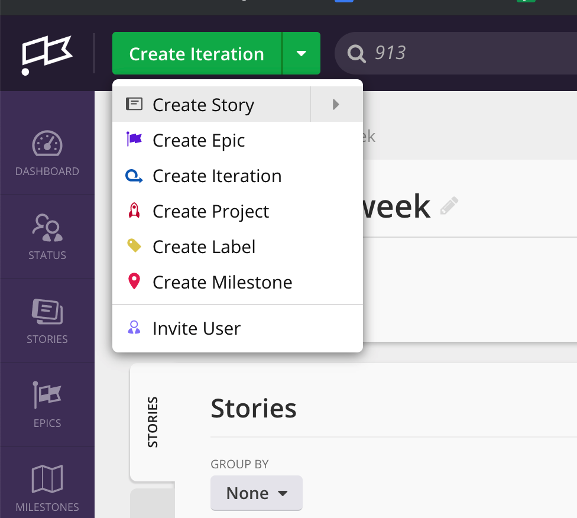Screen dimensions: 577x518
Task: Click the red rocket project icon
Action: click(x=134, y=211)
